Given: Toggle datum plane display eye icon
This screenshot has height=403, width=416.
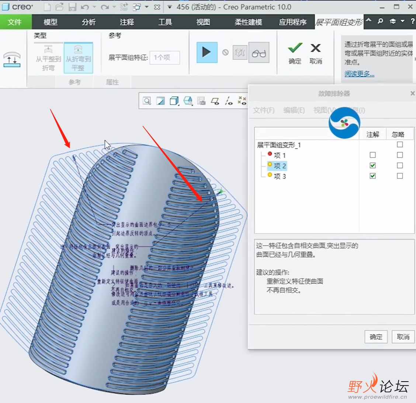Looking at the screenshot, I should 215,101.
